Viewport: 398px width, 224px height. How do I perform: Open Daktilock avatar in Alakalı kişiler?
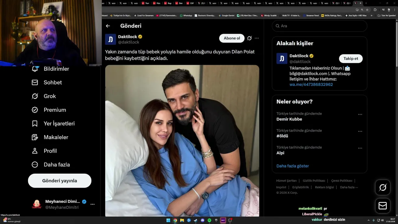coord(282,58)
